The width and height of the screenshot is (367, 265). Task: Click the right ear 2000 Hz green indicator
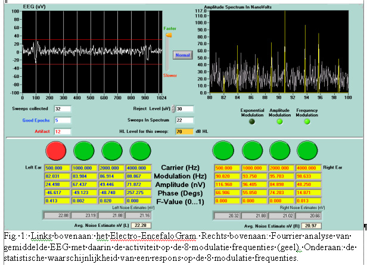click(279, 151)
